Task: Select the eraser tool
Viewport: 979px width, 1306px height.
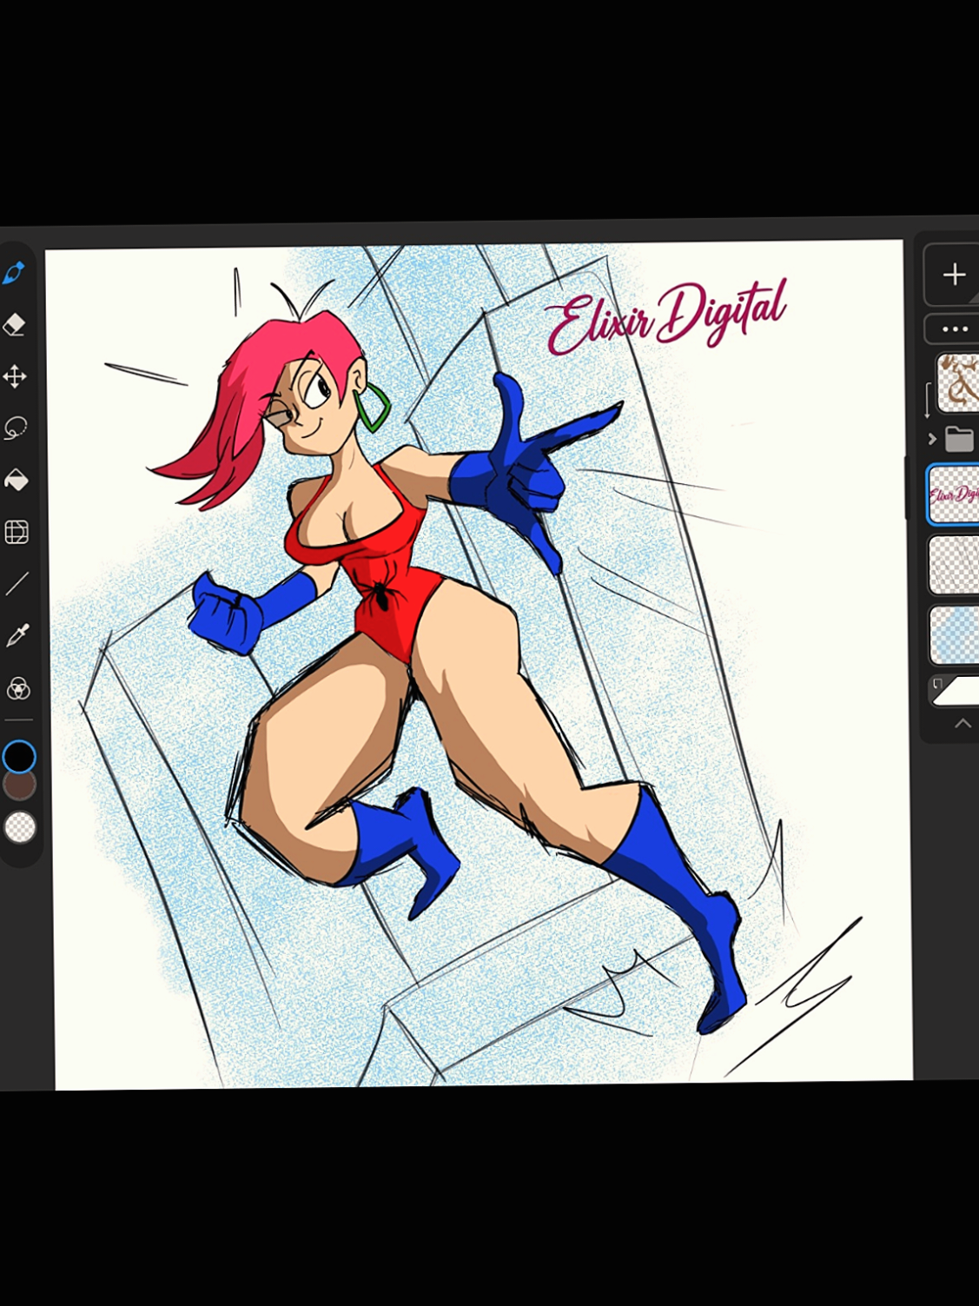Action: coord(15,325)
